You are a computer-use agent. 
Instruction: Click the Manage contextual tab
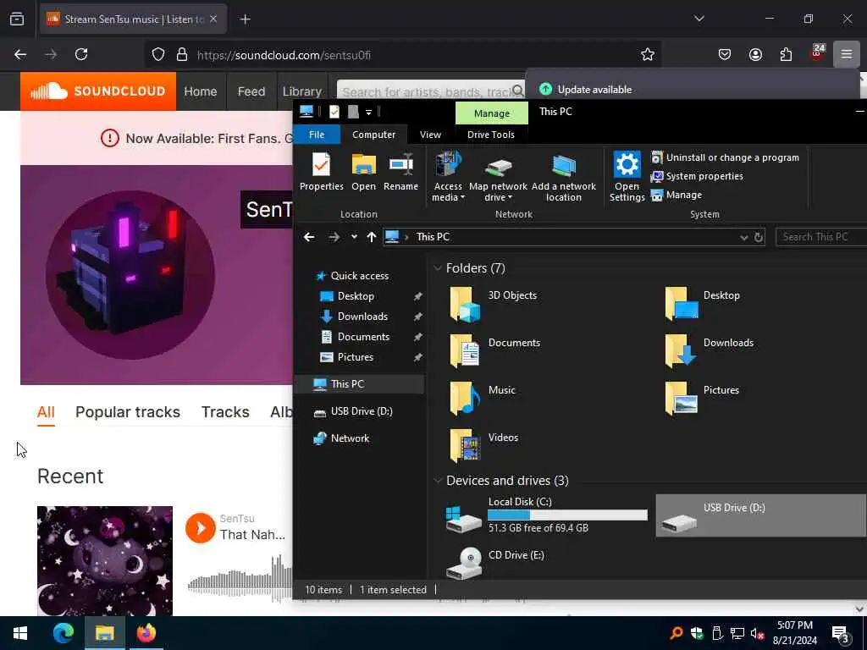pyautogui.click(x=491, y=113)
